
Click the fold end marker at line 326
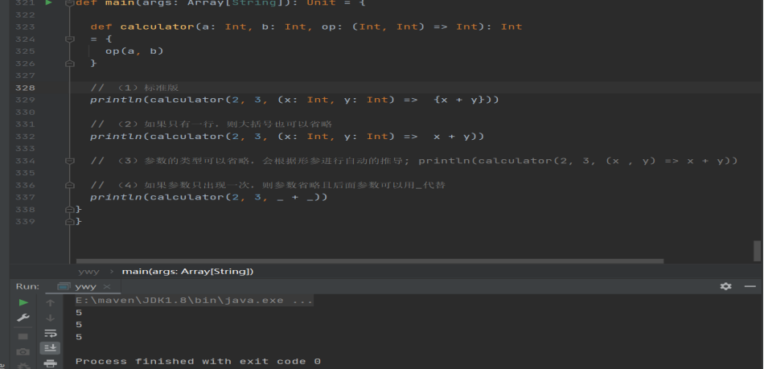[70, 64]
